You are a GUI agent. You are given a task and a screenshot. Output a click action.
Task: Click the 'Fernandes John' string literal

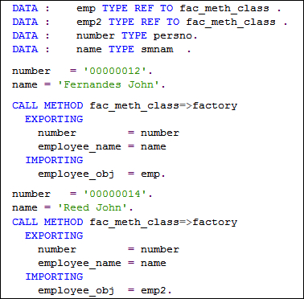point(109,84)
